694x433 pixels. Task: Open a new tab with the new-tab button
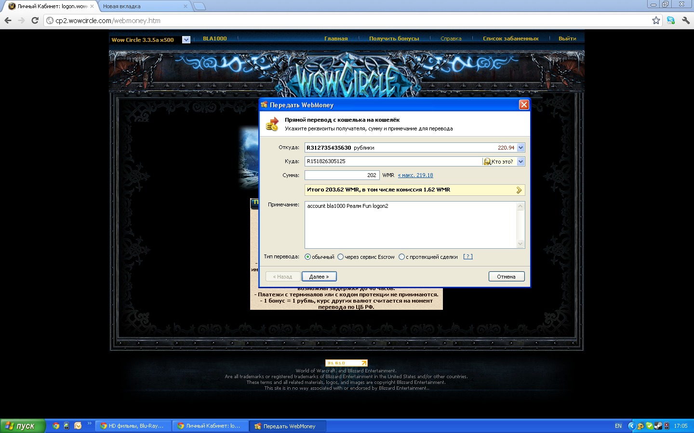[199, 6]
